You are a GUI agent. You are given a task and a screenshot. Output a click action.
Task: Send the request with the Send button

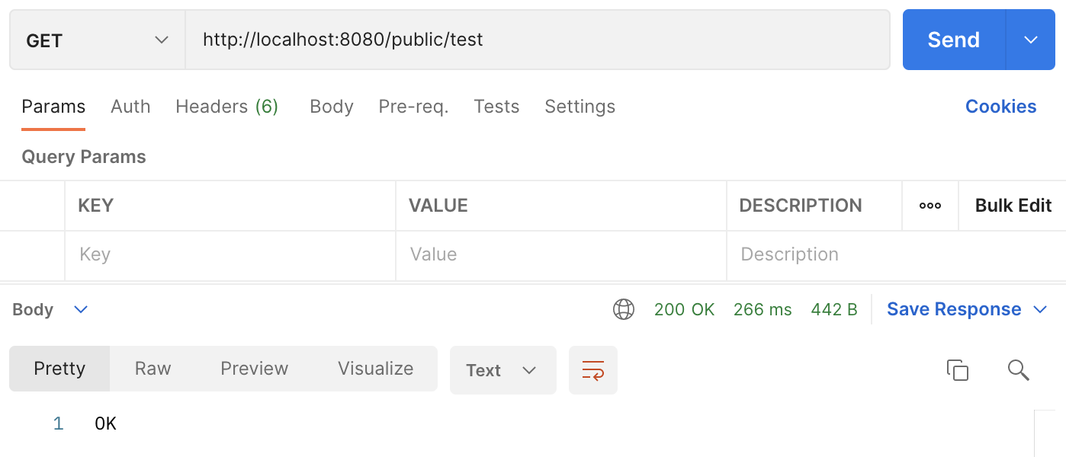(954, 40)
